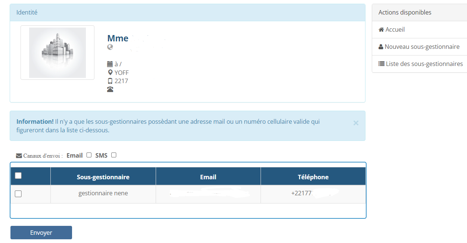The height and width of the screenshot is (243, 467).
Task: Open the Accueil menu item
Action: (x=395, y=30)
